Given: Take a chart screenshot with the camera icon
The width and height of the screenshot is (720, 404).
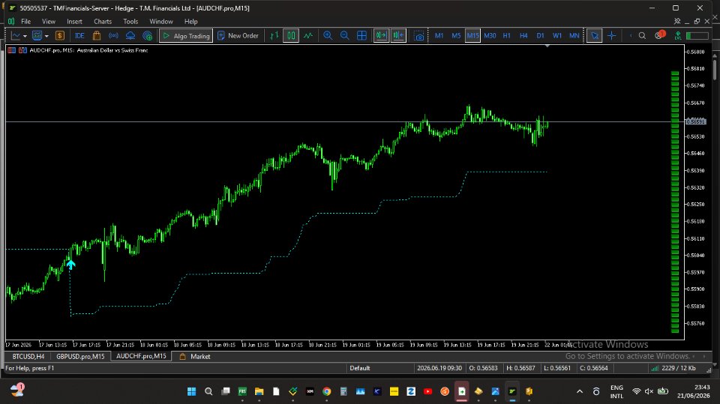Looking at the screenshot, I should pyautogui.click(x=418, y=36).
